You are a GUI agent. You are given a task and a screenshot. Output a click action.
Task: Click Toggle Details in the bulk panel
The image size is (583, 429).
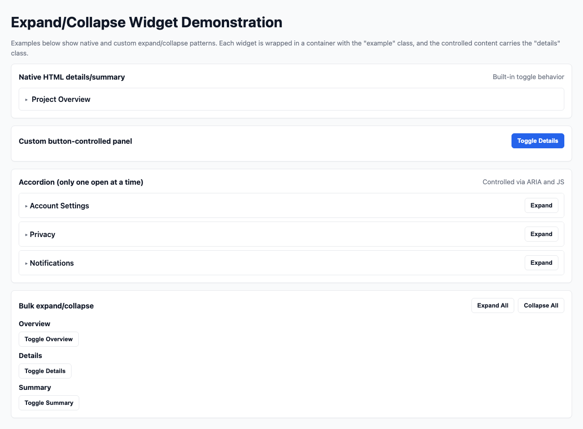pos(45,371)
